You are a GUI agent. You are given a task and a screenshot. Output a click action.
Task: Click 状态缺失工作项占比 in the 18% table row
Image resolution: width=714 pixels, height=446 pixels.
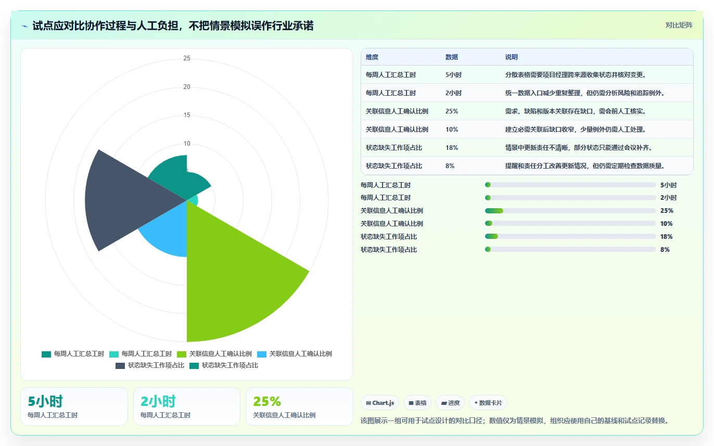(x=394, y=148)
